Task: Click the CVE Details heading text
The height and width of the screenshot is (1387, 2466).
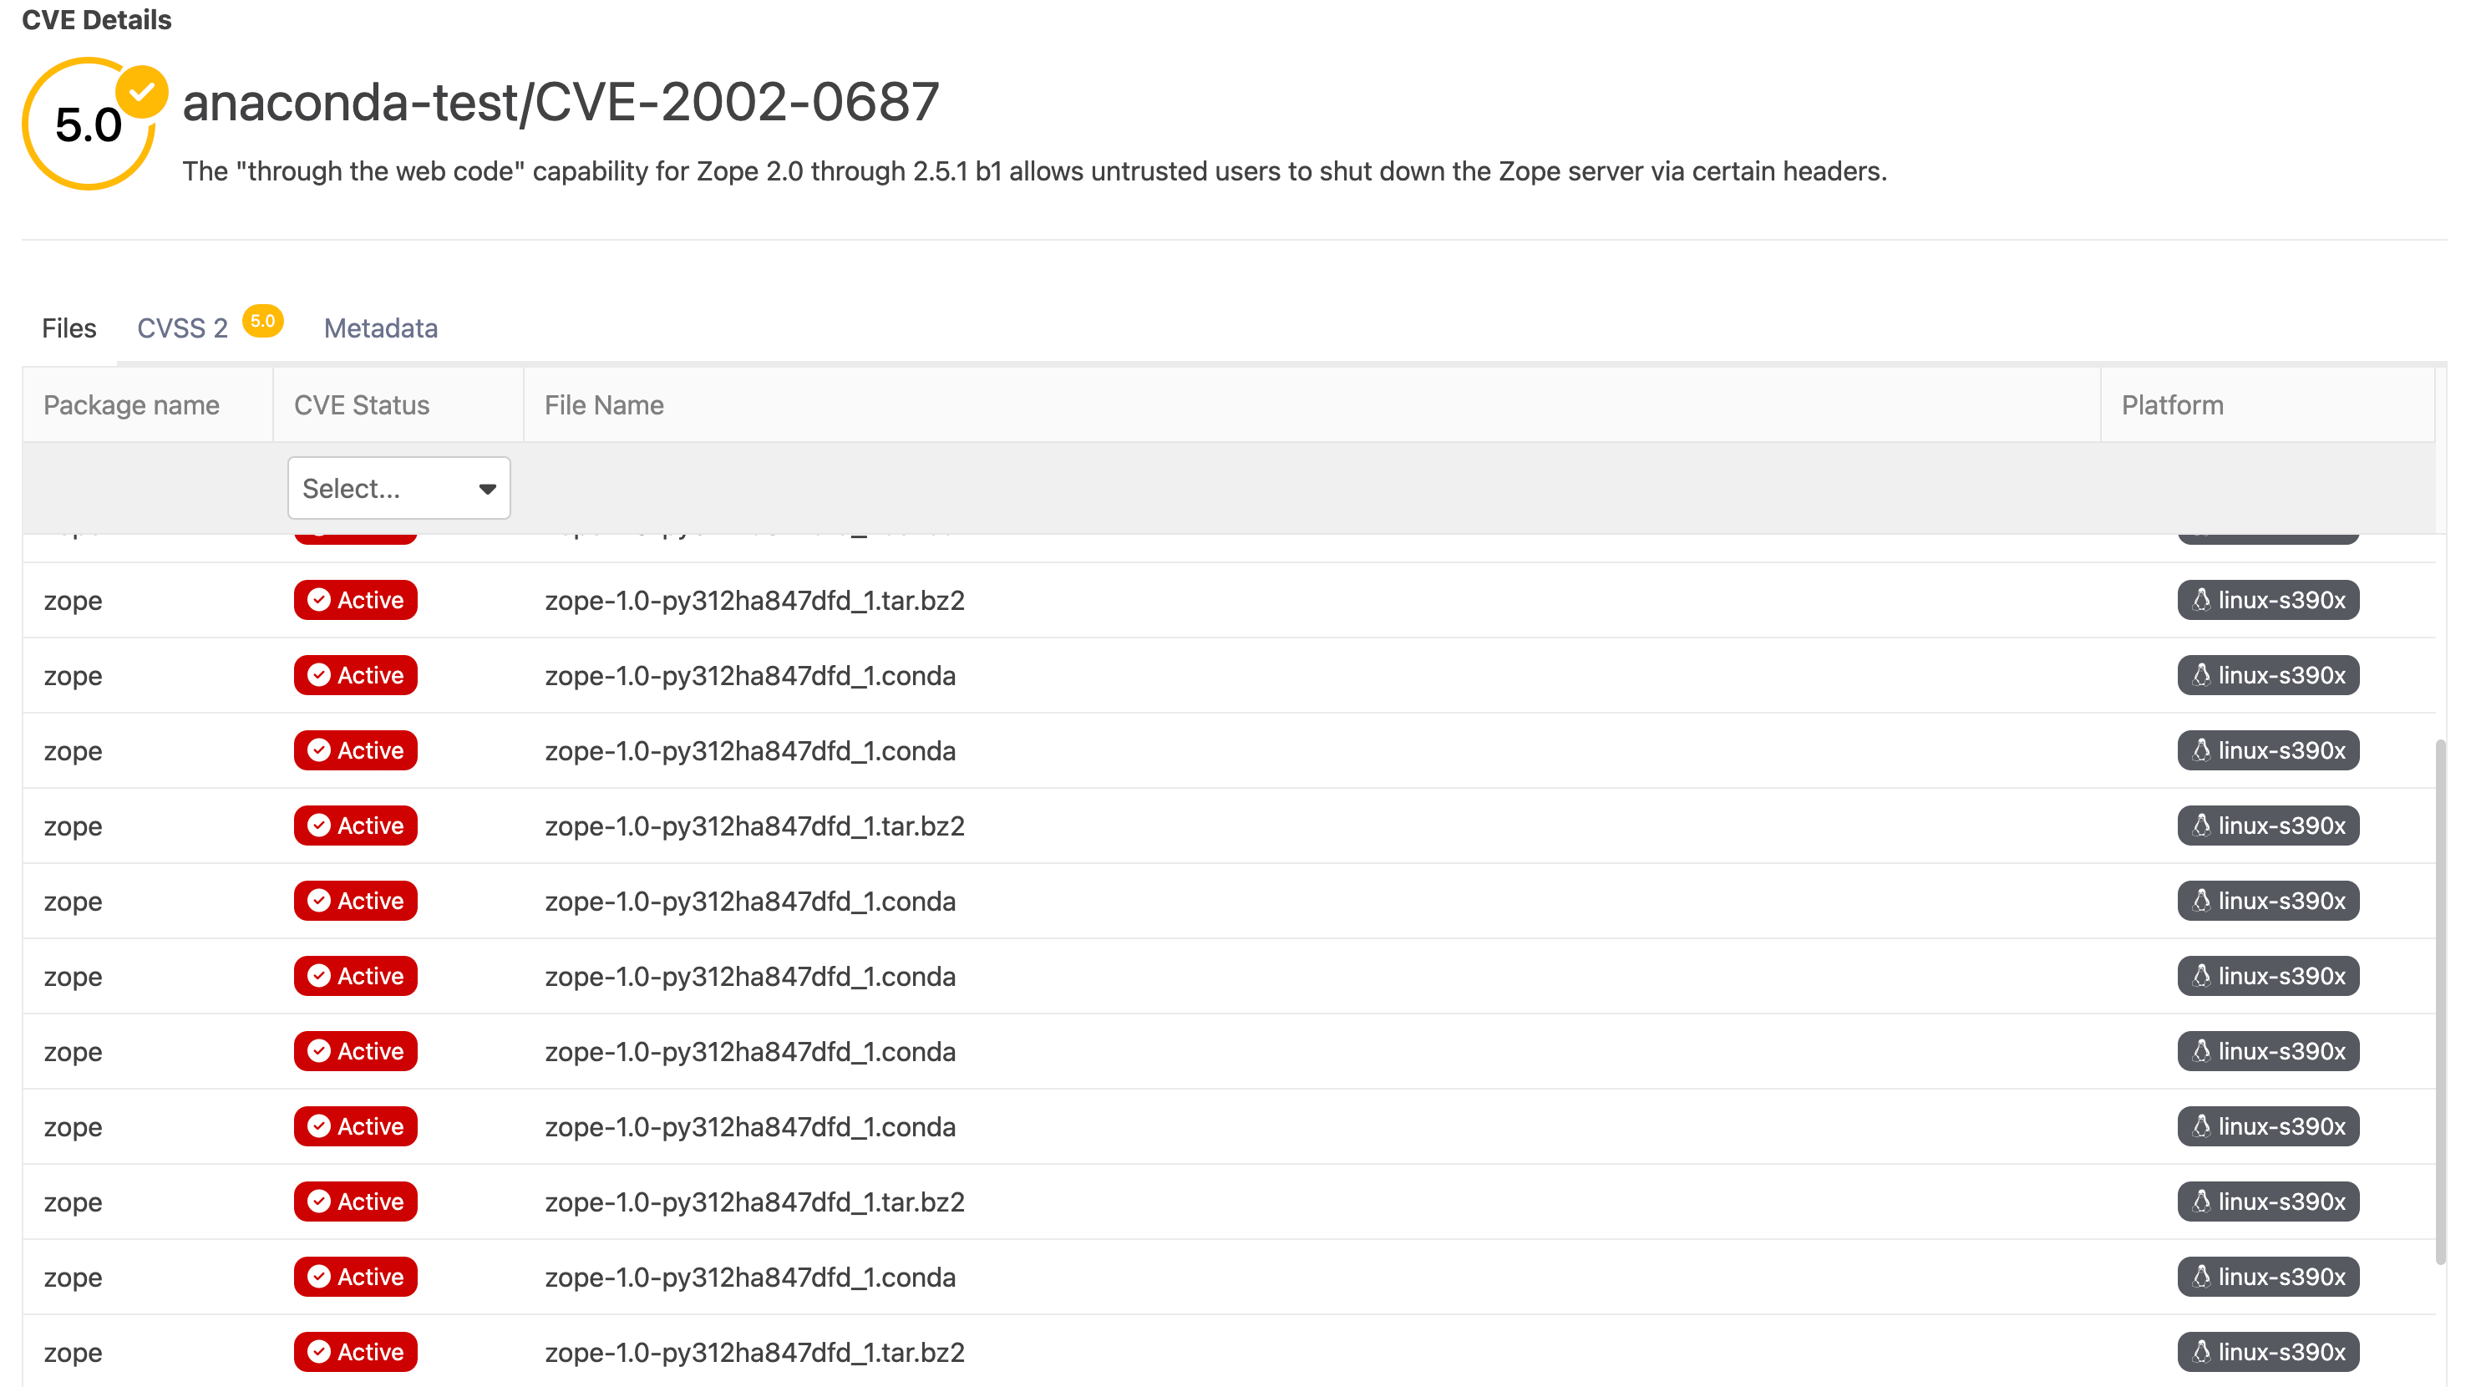Action: pyautogui.click(x=96, y=20)
